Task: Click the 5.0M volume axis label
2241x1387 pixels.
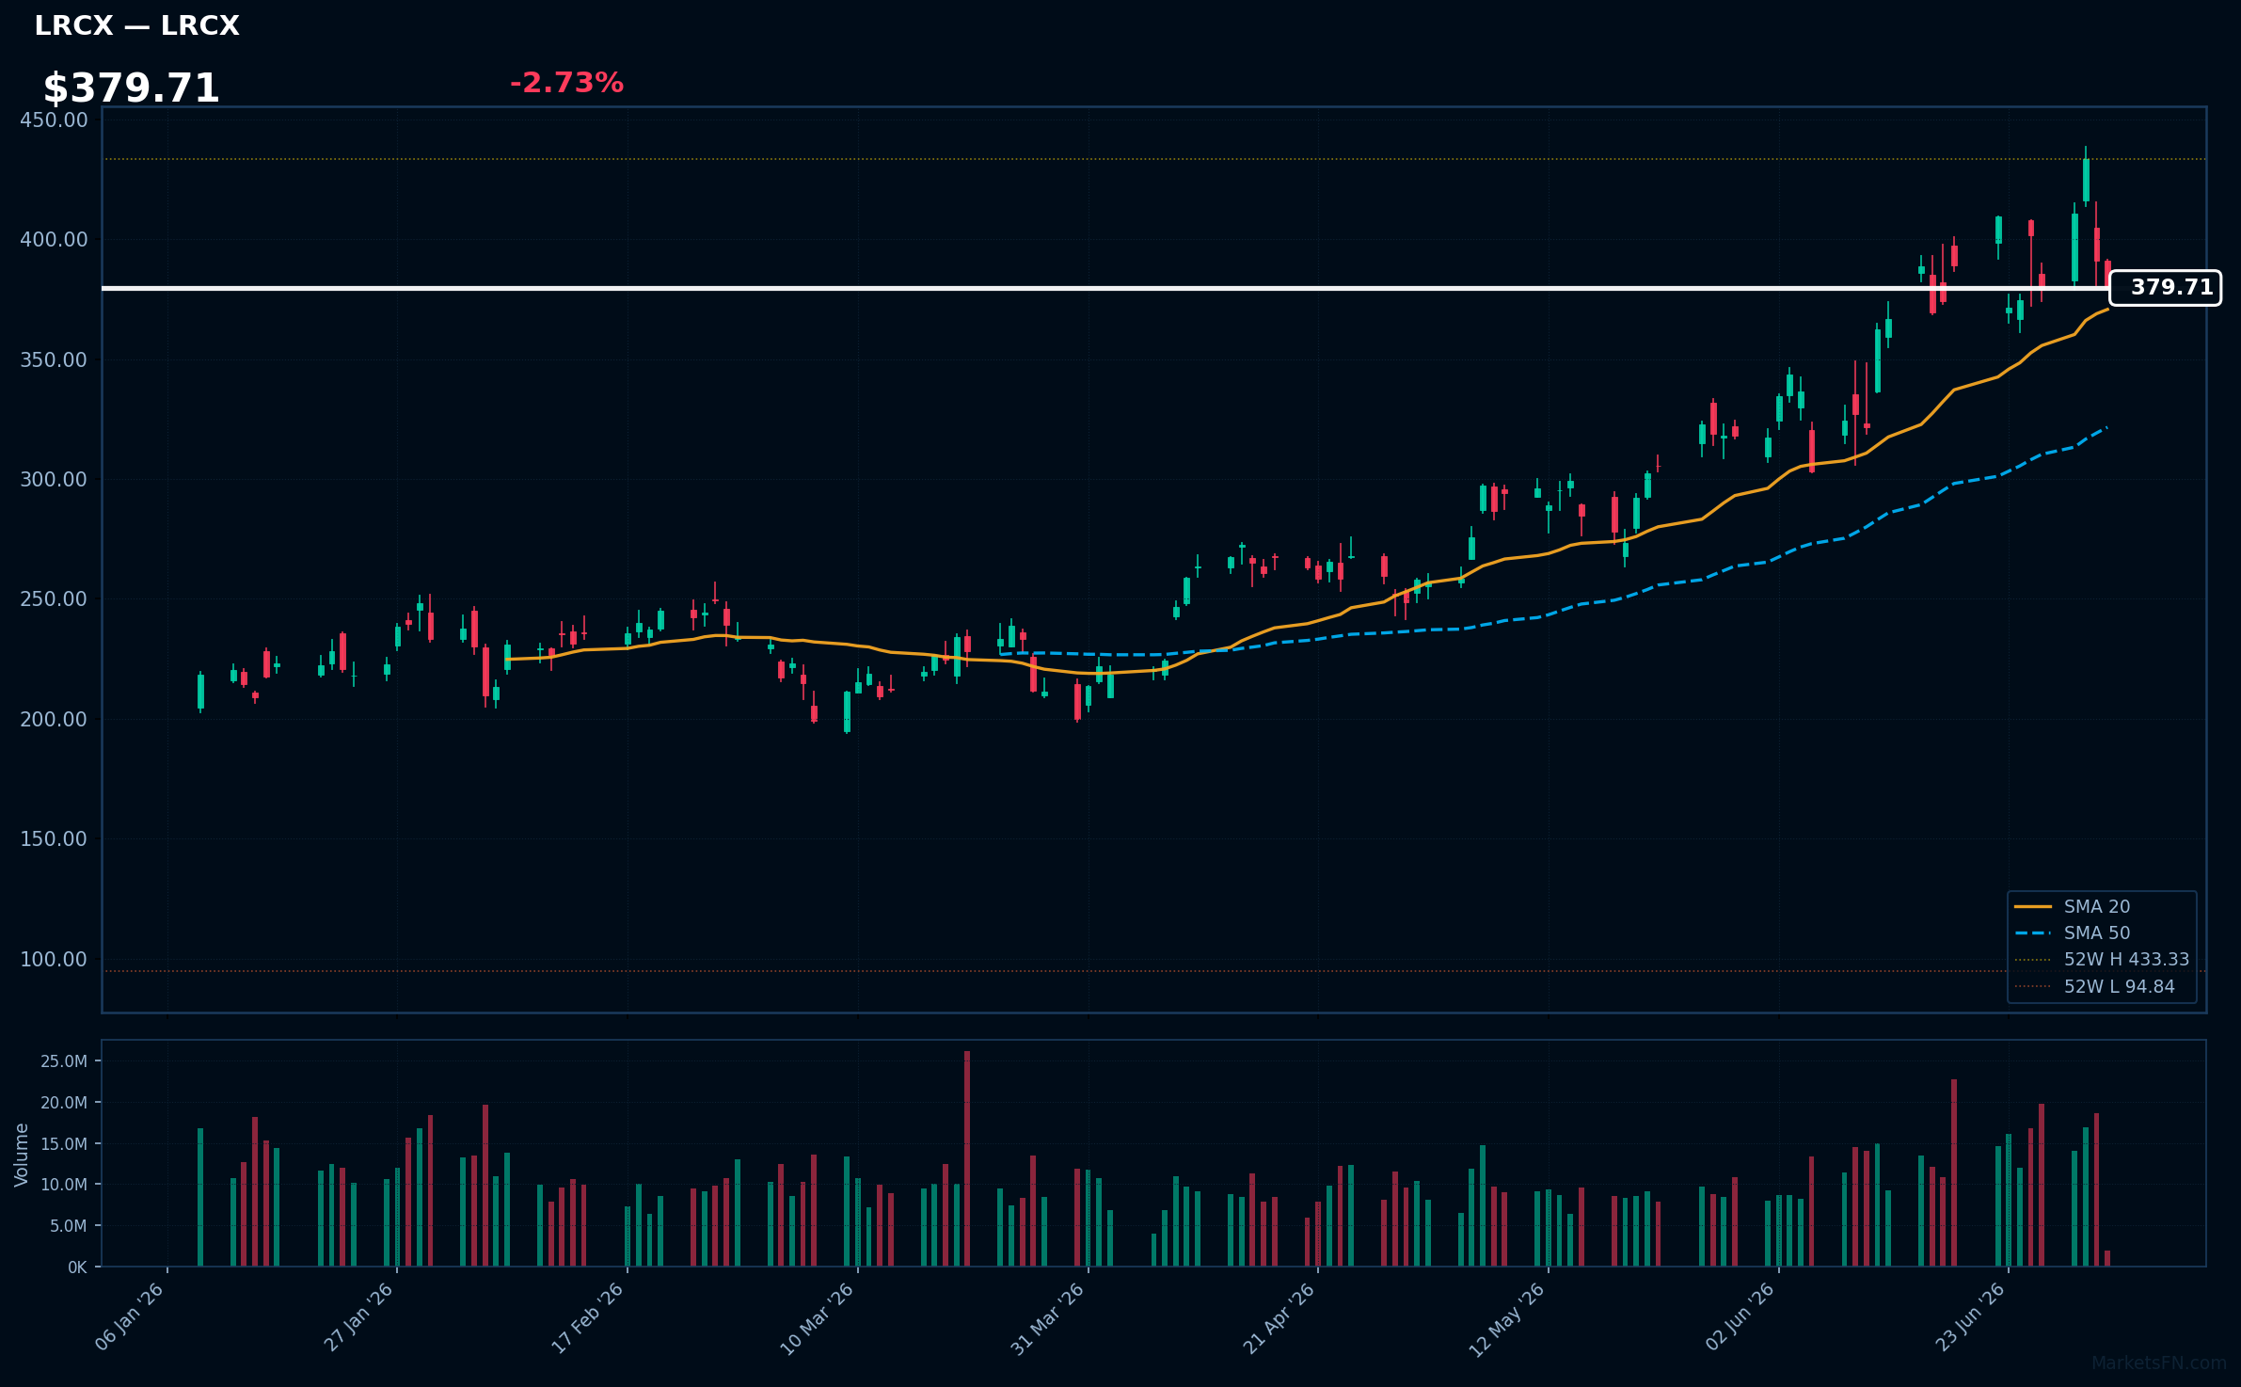Action: pyautogui.click(x=69, y=1226)
